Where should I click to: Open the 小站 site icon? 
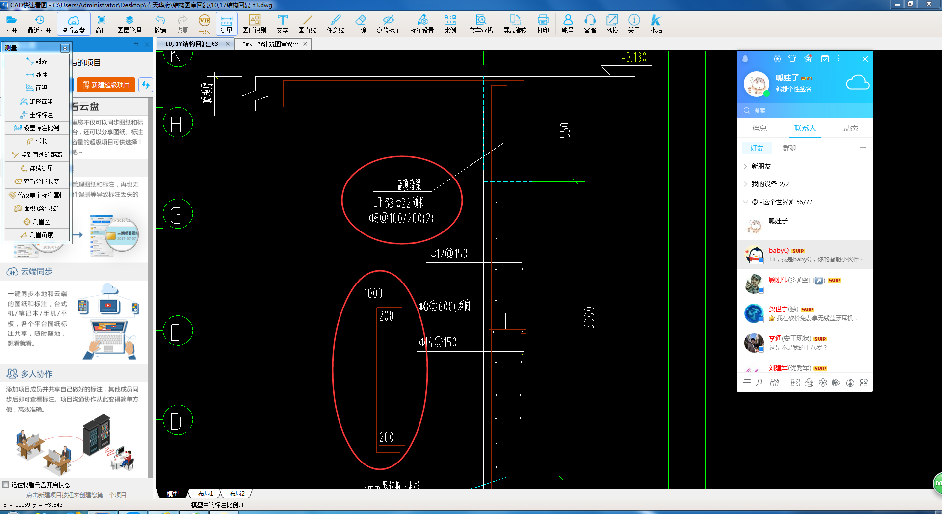point(656,24)
